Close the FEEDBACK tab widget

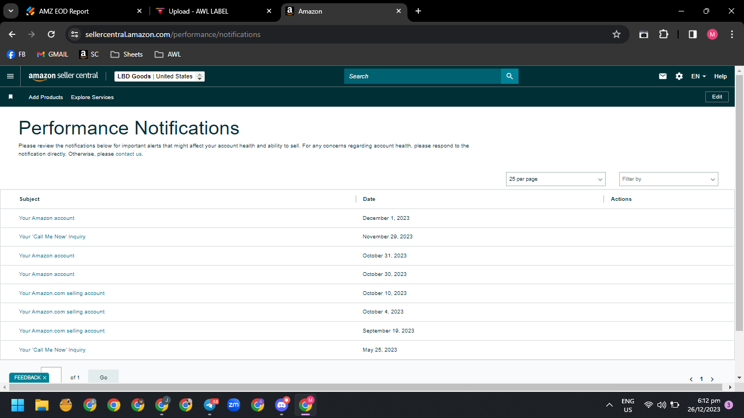(45, 378)
